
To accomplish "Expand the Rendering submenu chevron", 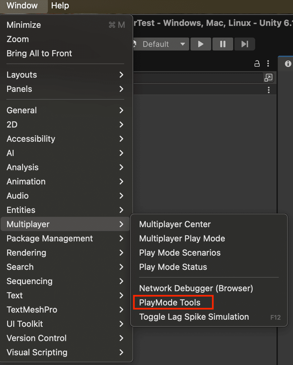I will click(121, 253).
